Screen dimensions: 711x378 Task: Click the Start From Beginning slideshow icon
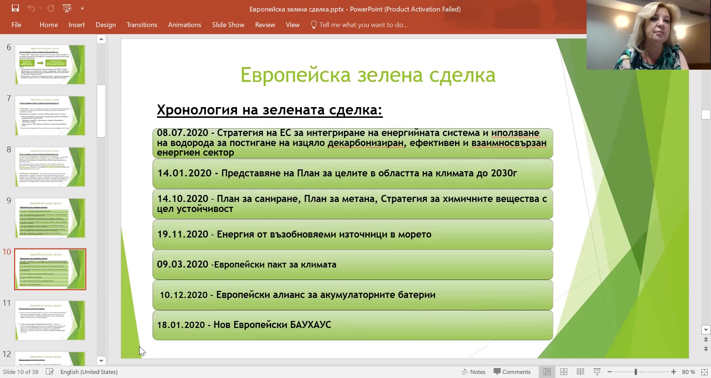[x=67, y=8]
